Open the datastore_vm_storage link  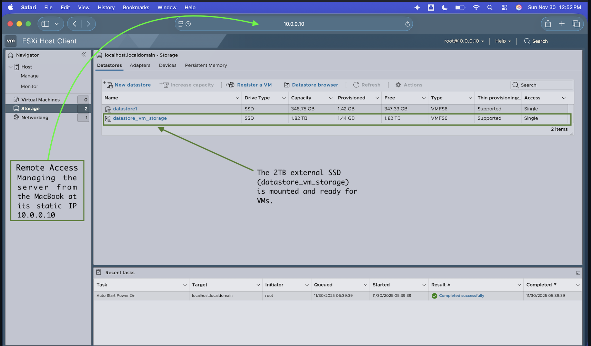(x=139, y=118)
